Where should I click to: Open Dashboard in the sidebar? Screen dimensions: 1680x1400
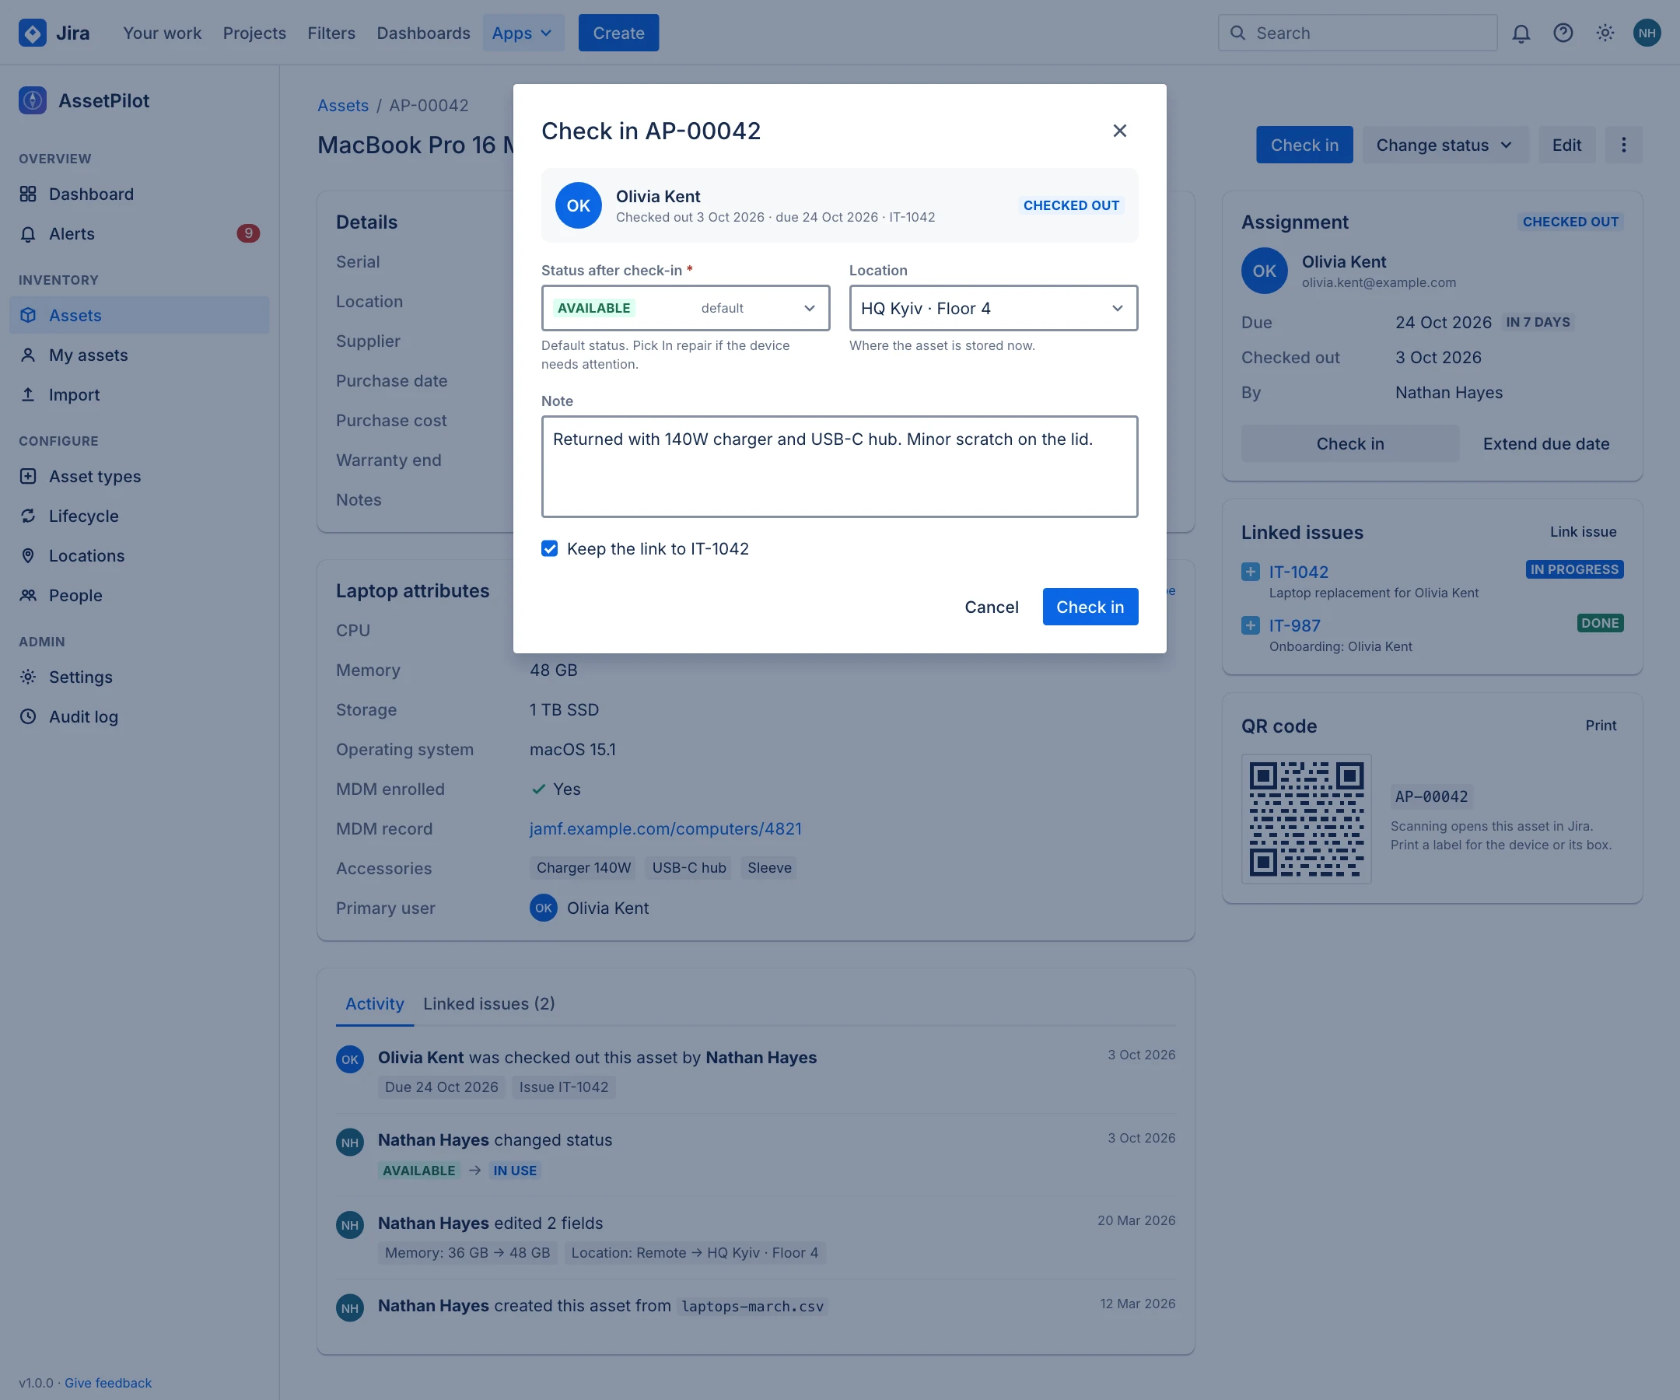pyautogui.click(x=139, y=194)
